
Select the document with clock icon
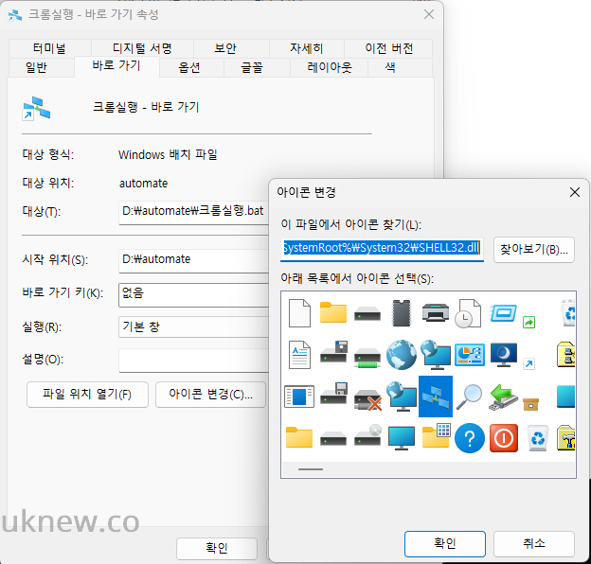click(468, 313)
